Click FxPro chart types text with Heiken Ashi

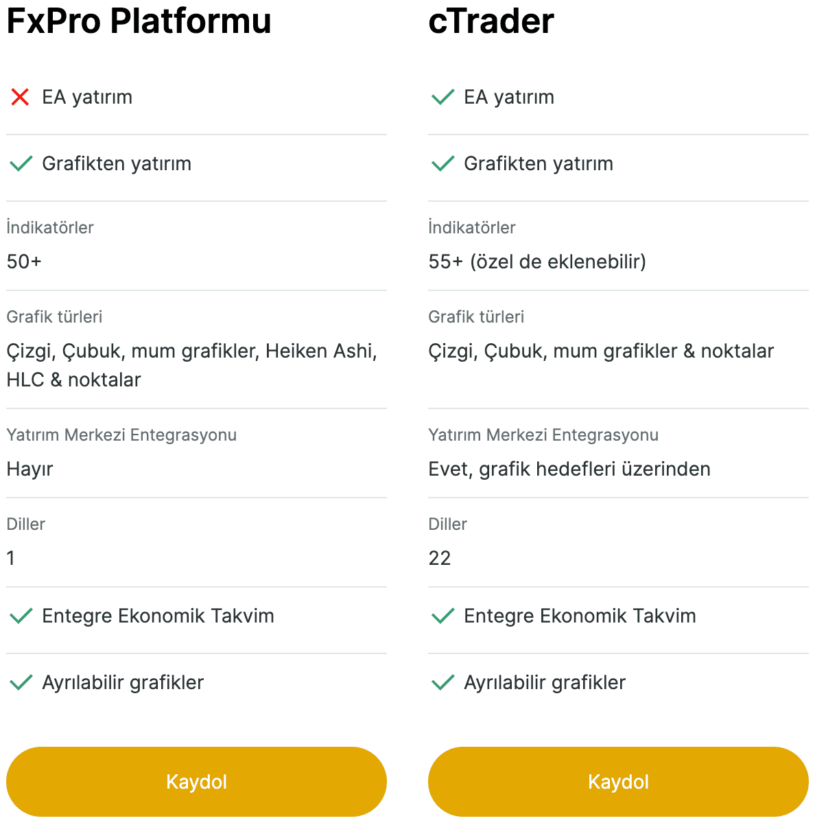pos(192,365)
